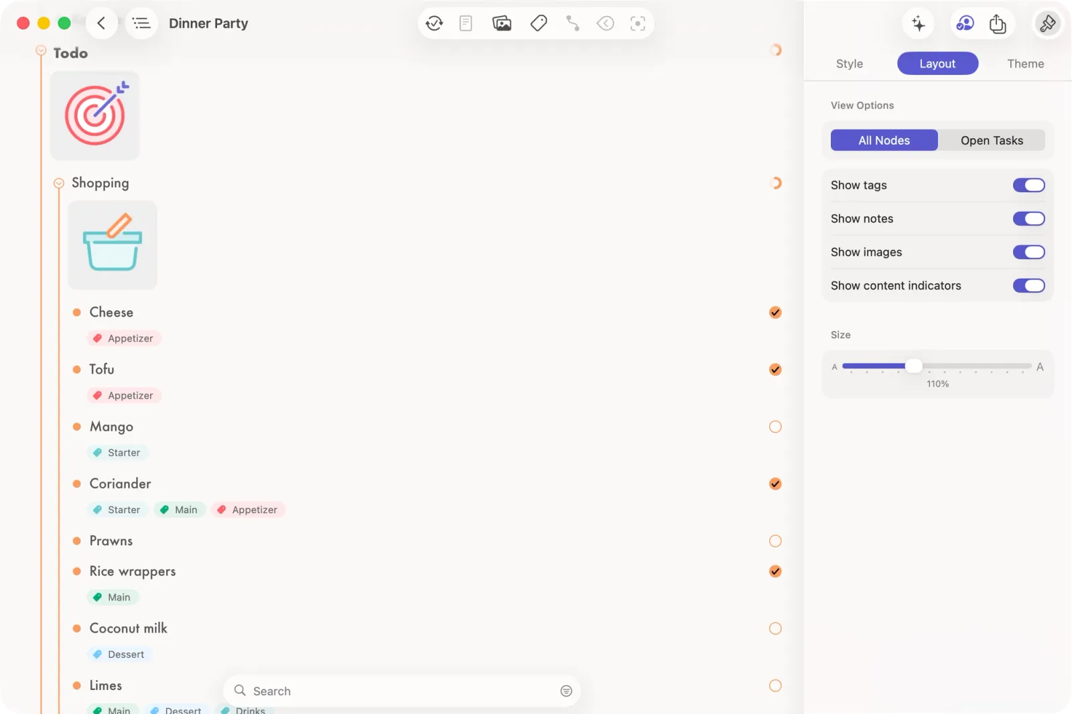Disable the Show notes switch
This screenshot has height=714, width=1072.
point(1028,219)
